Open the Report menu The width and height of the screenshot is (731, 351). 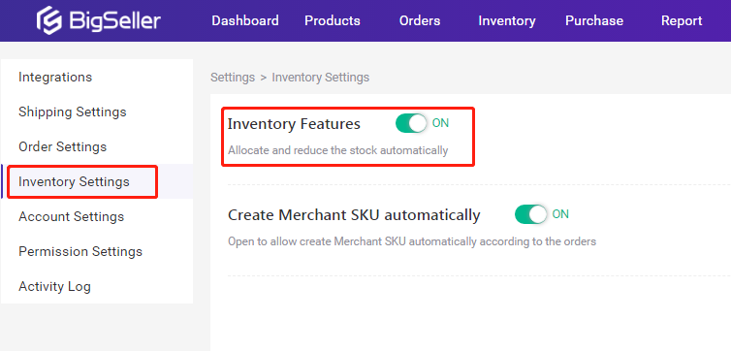click(682, 21)
